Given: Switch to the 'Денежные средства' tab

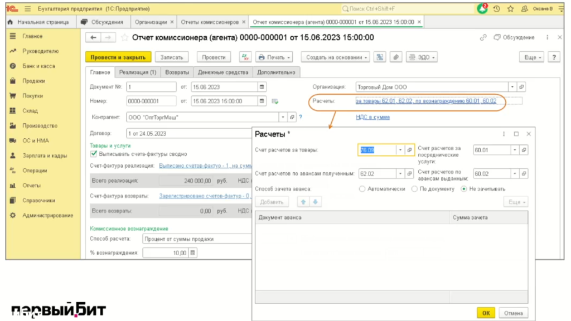Looking at the screenshot, I should [222, 72].
